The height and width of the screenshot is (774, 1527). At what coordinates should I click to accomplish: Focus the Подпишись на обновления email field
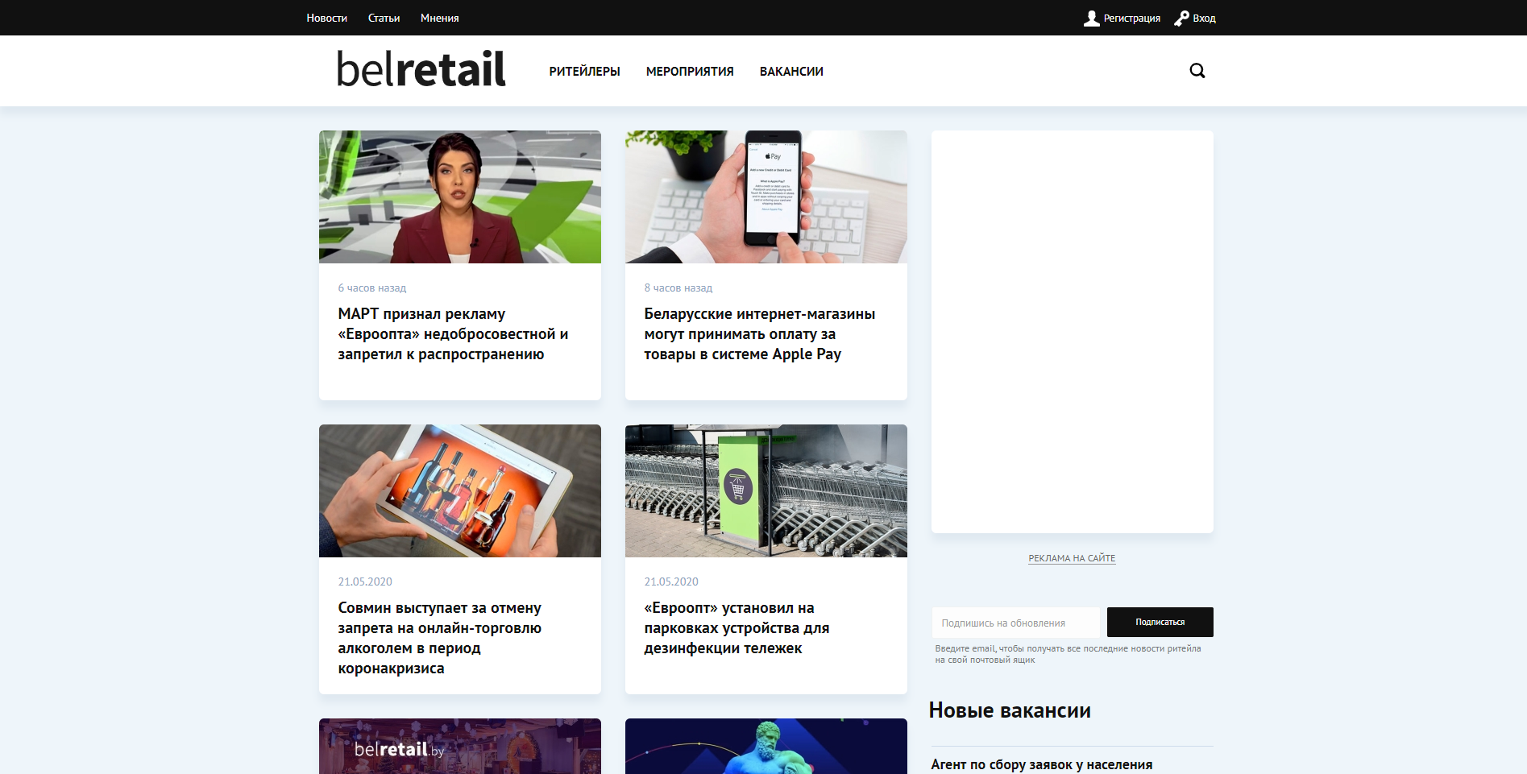1015,623
